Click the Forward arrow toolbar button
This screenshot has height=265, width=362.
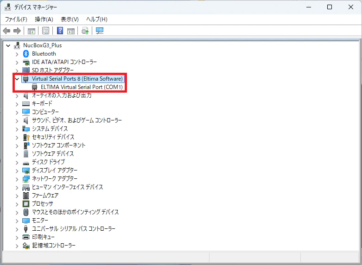pos(17,31)
